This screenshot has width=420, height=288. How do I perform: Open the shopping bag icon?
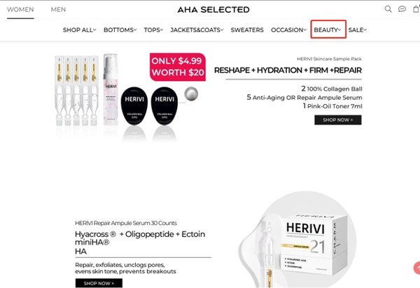[416, 9]
